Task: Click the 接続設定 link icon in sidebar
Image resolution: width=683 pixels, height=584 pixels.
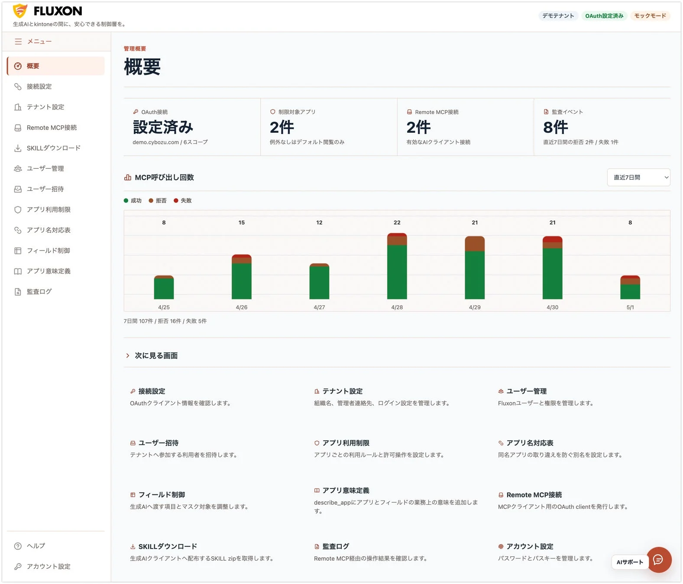Action: (18, 87)
